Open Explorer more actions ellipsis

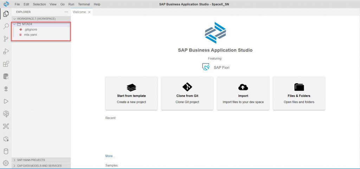tap(66, 12)
